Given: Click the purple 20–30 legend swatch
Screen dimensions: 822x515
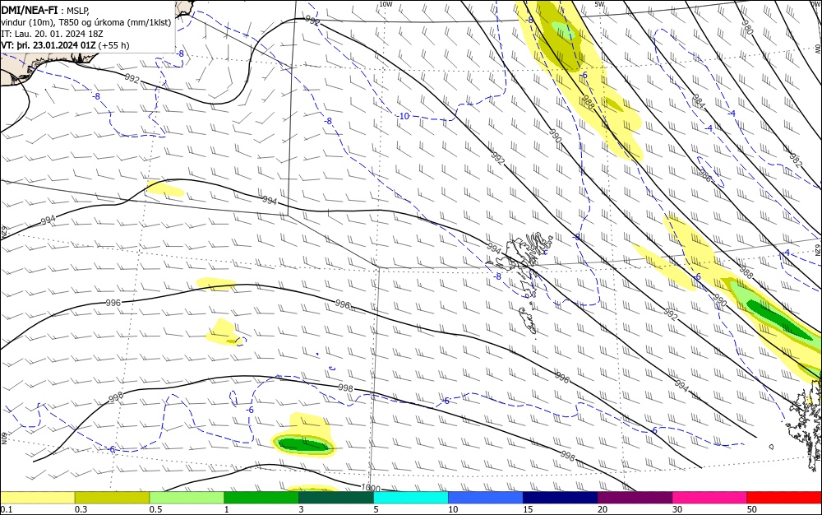Looking at the screenshot, I should point(635,497).
